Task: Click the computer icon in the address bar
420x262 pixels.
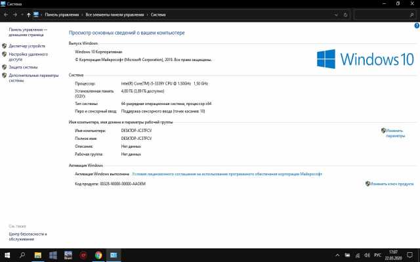Action: (36, 14)
